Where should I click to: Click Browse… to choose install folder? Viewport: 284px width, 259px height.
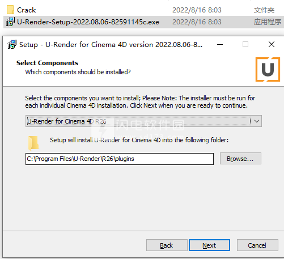pos(240,159)
